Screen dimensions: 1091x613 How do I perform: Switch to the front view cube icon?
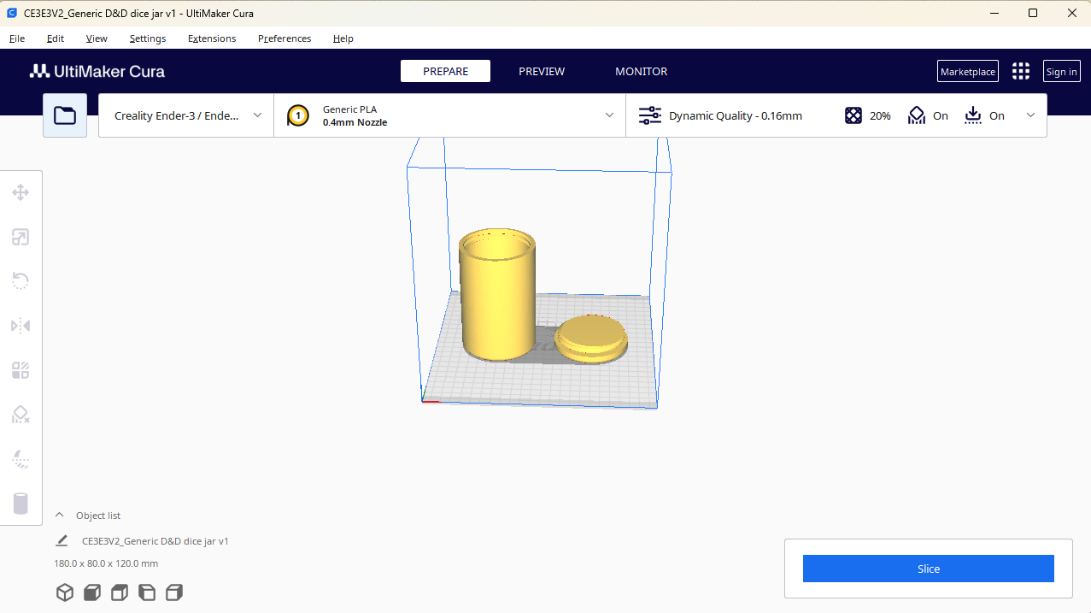[92, 592]
